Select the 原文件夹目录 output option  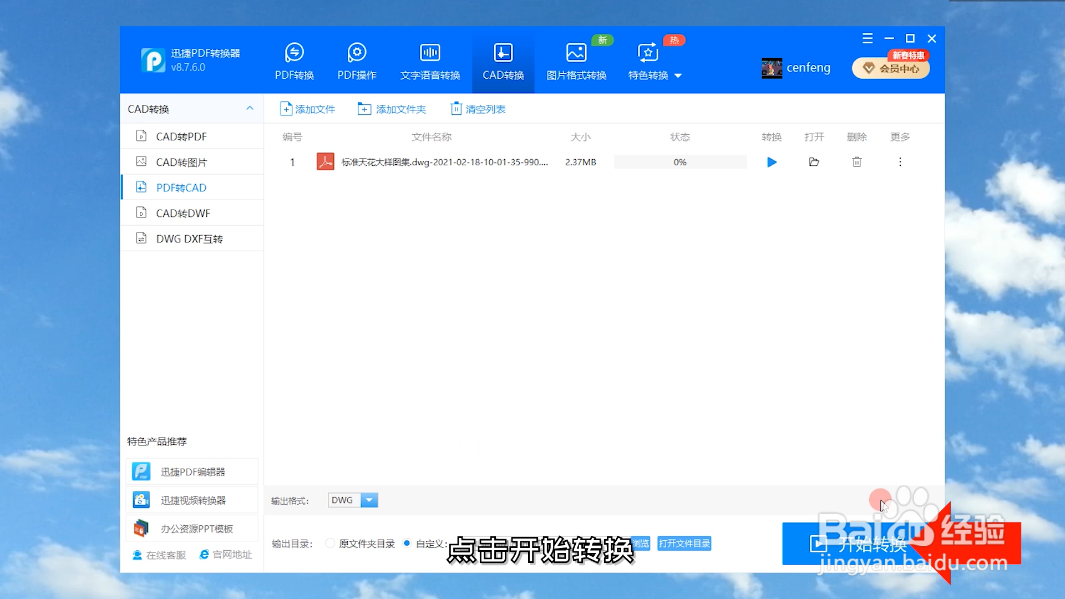point(330,544)
